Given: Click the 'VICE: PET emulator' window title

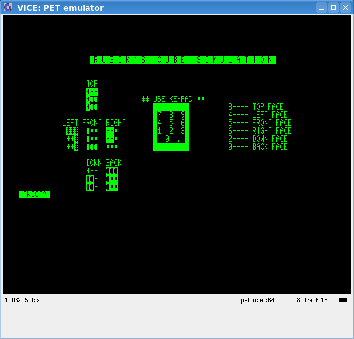Looking at the screenshot, I should click(x=60, y=8).
